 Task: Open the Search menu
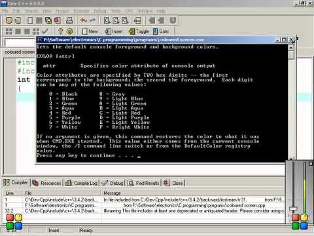(x=31, y=11)
